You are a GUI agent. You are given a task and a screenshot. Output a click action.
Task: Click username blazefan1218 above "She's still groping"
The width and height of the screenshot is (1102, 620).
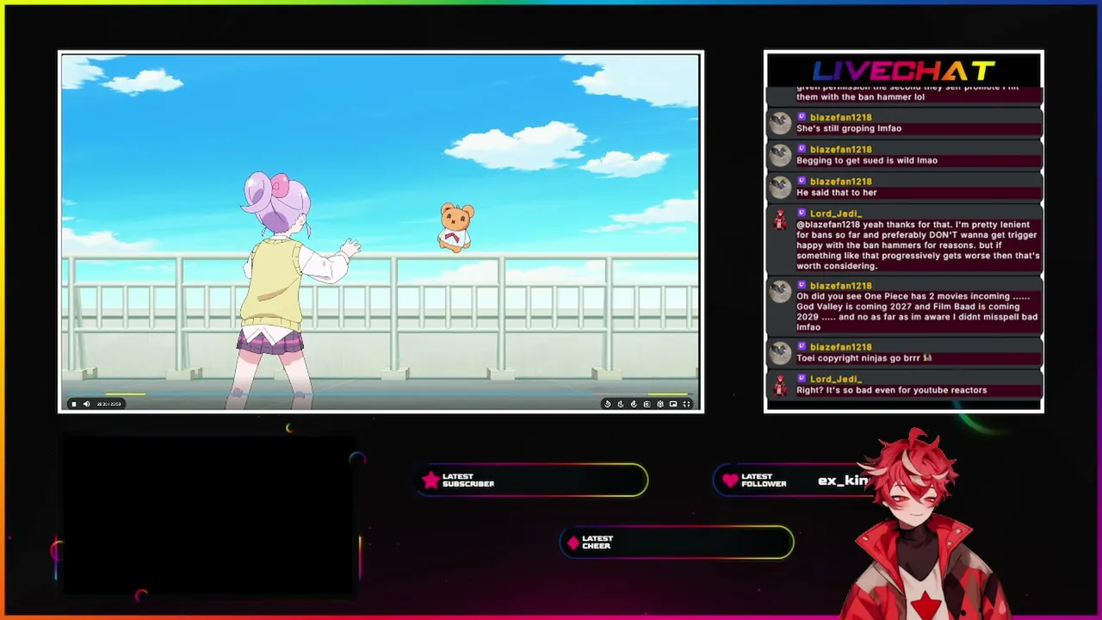(840, 117)
